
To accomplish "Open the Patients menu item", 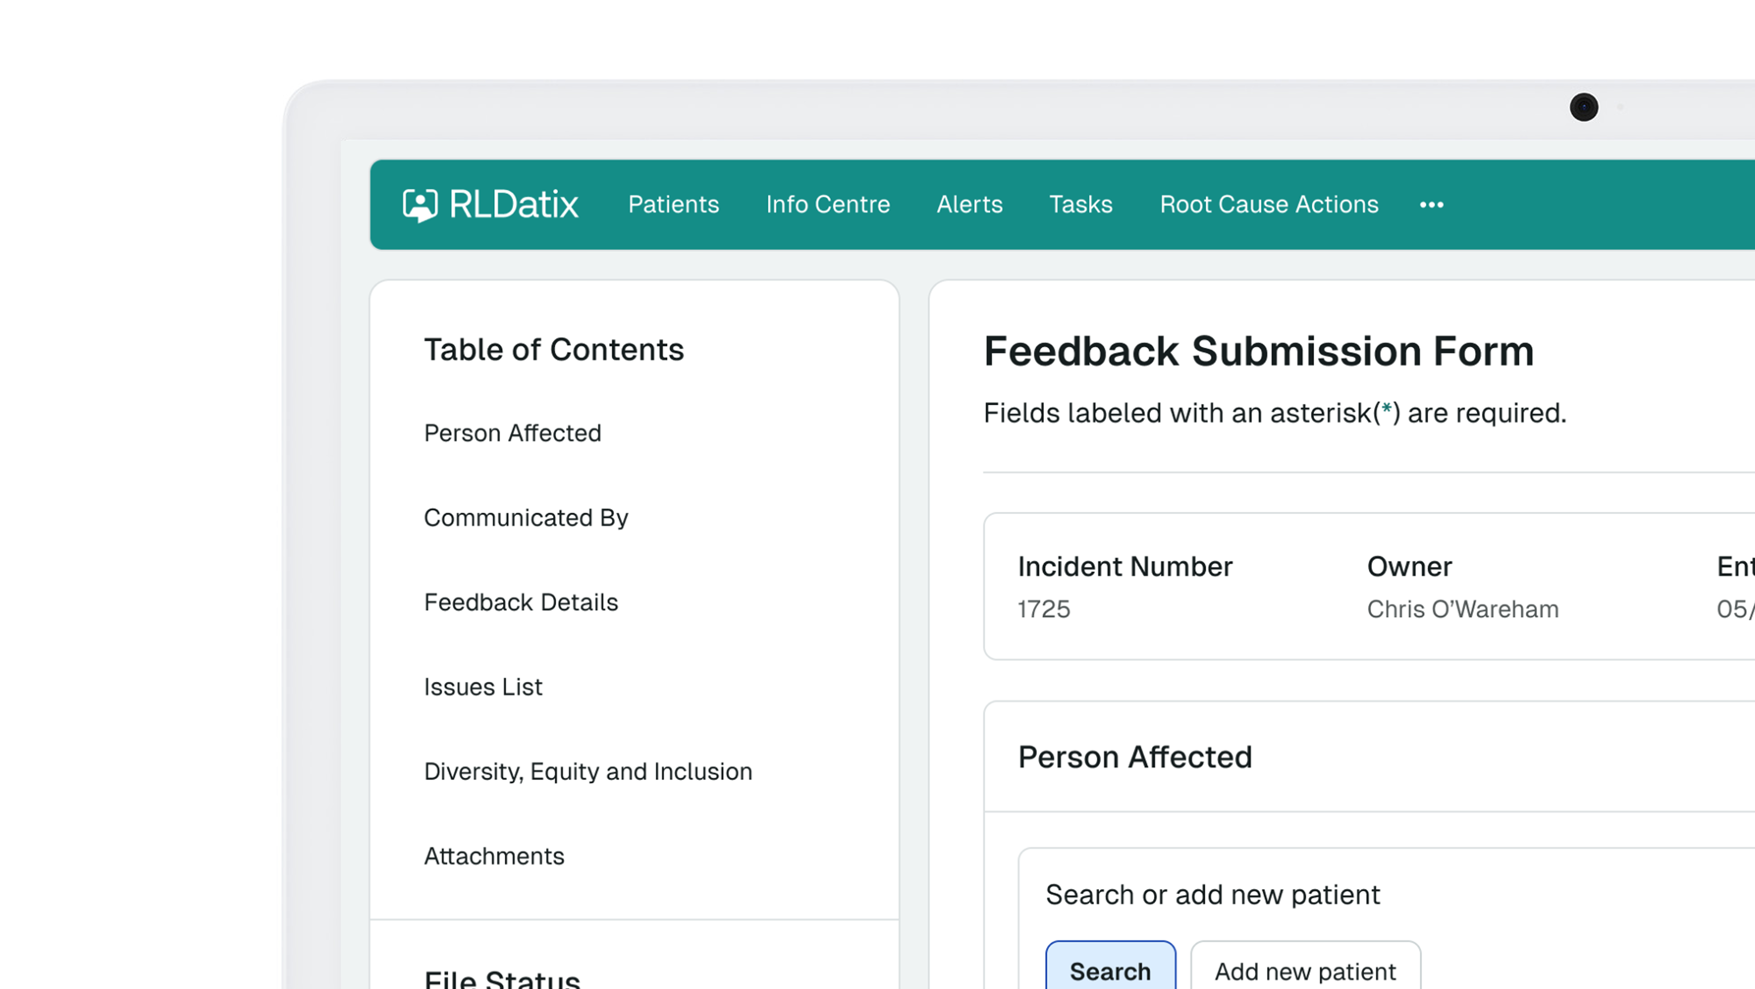I will click(673, 204).
